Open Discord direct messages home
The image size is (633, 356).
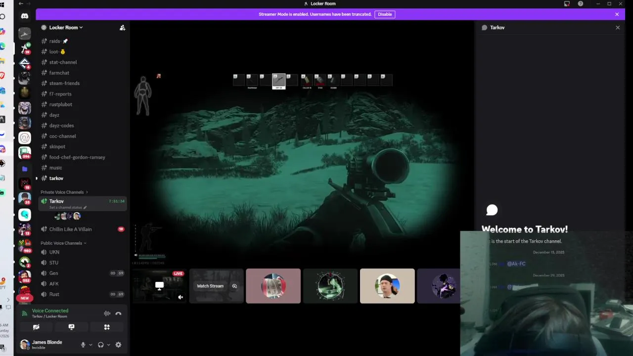click(x=25, y=16)
